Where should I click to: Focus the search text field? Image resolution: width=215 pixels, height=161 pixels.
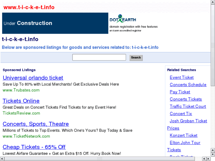tap(99, 57)
